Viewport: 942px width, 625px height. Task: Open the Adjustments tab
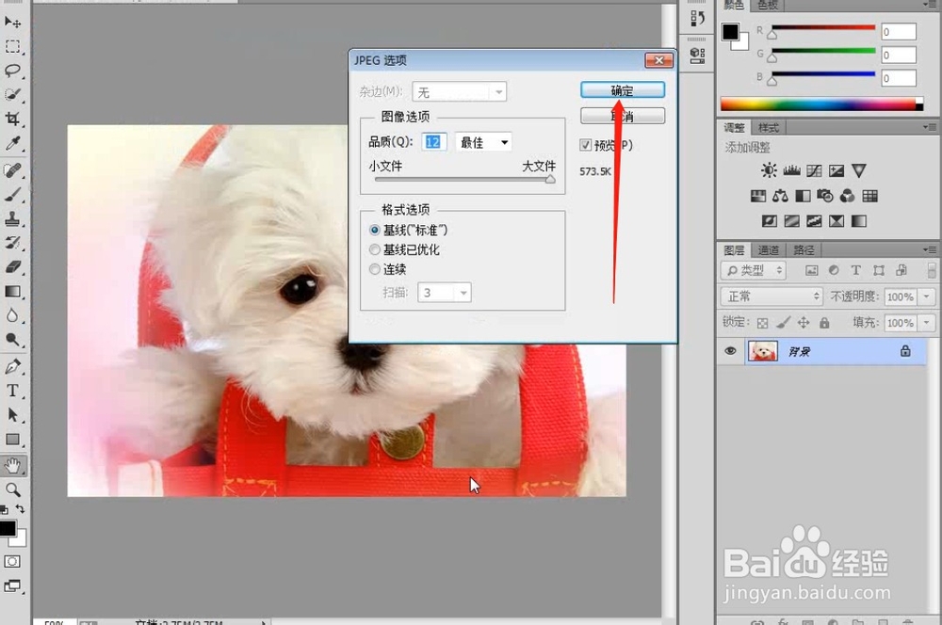[734, 128]
